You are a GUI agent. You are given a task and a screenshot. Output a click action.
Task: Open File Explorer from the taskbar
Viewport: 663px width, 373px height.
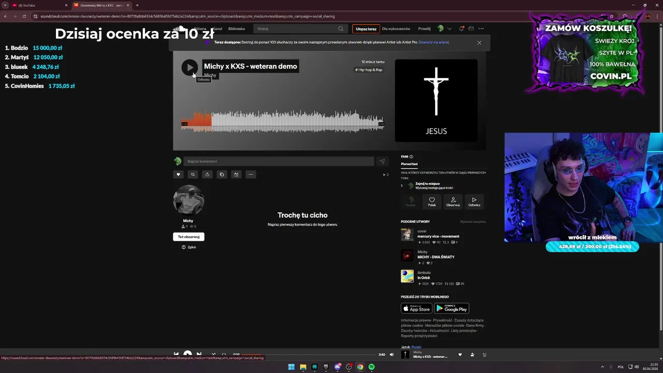303,367
